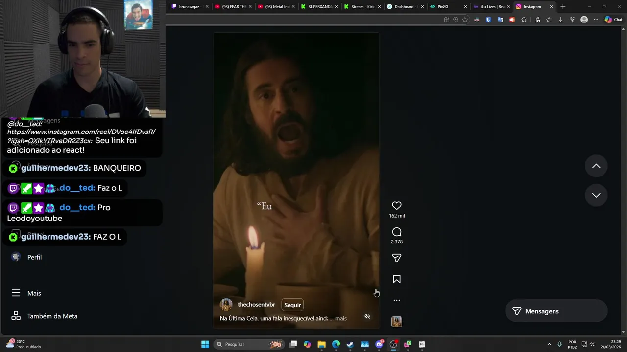Go to the next reel with down arrow
The height and width of the screenshot is (352, 627).
coord(596,195)
